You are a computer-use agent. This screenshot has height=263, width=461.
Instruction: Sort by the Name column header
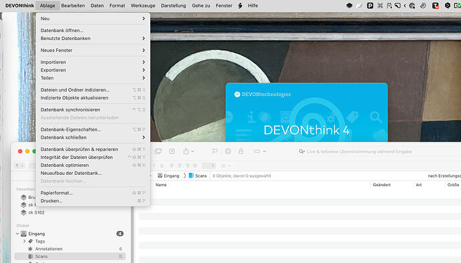pyautogui.click(x=161, y=185)
